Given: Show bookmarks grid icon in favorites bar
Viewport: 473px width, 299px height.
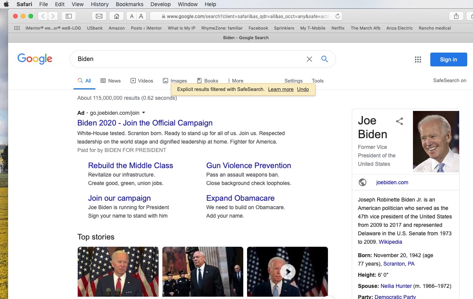Looking at the screenshot, I should coord(17,28).
